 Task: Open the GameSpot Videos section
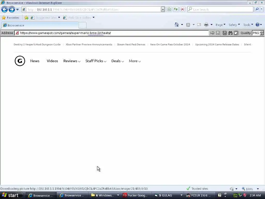tap(52, 61)
